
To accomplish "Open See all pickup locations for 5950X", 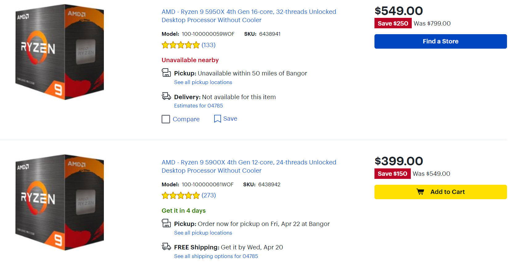I will click(x=203, y=82).
